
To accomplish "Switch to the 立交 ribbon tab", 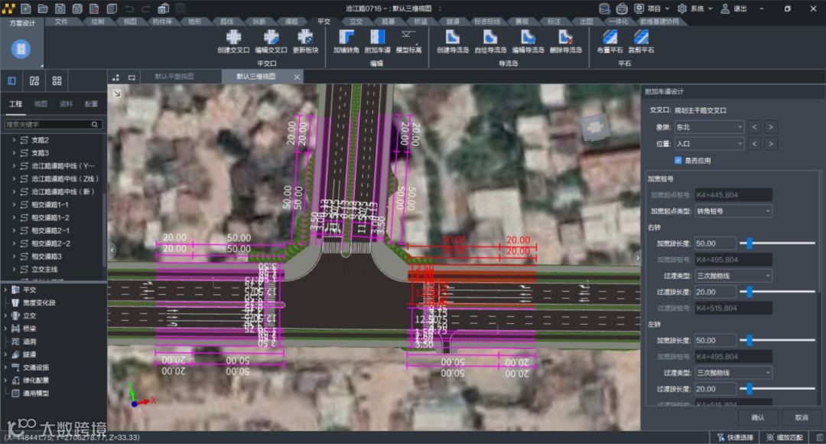I will click(x=356, y=21).
